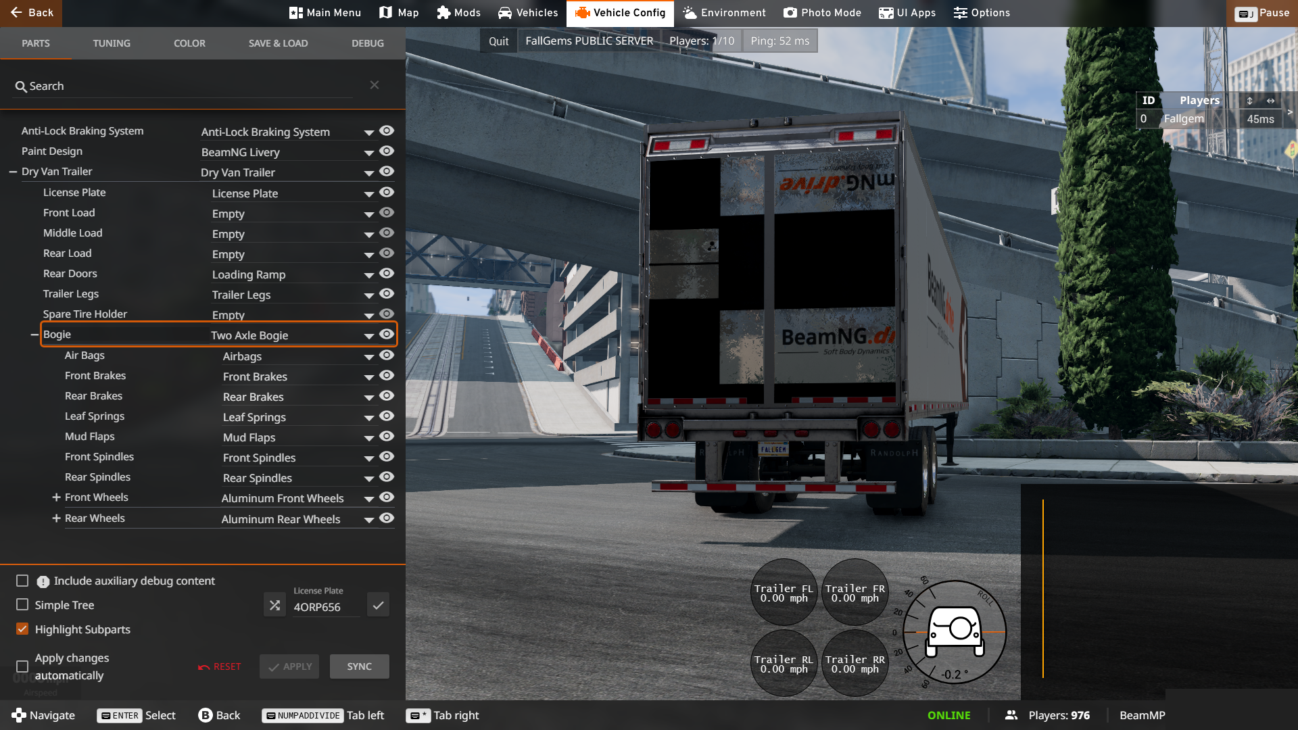The height and width of the screenshot is (730, 1298).
Task: Randomize the license plate with shuffle icon
Action: tap(274, 605)
